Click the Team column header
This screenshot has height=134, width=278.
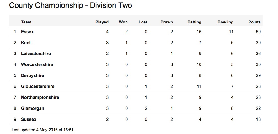pos(26,22)
